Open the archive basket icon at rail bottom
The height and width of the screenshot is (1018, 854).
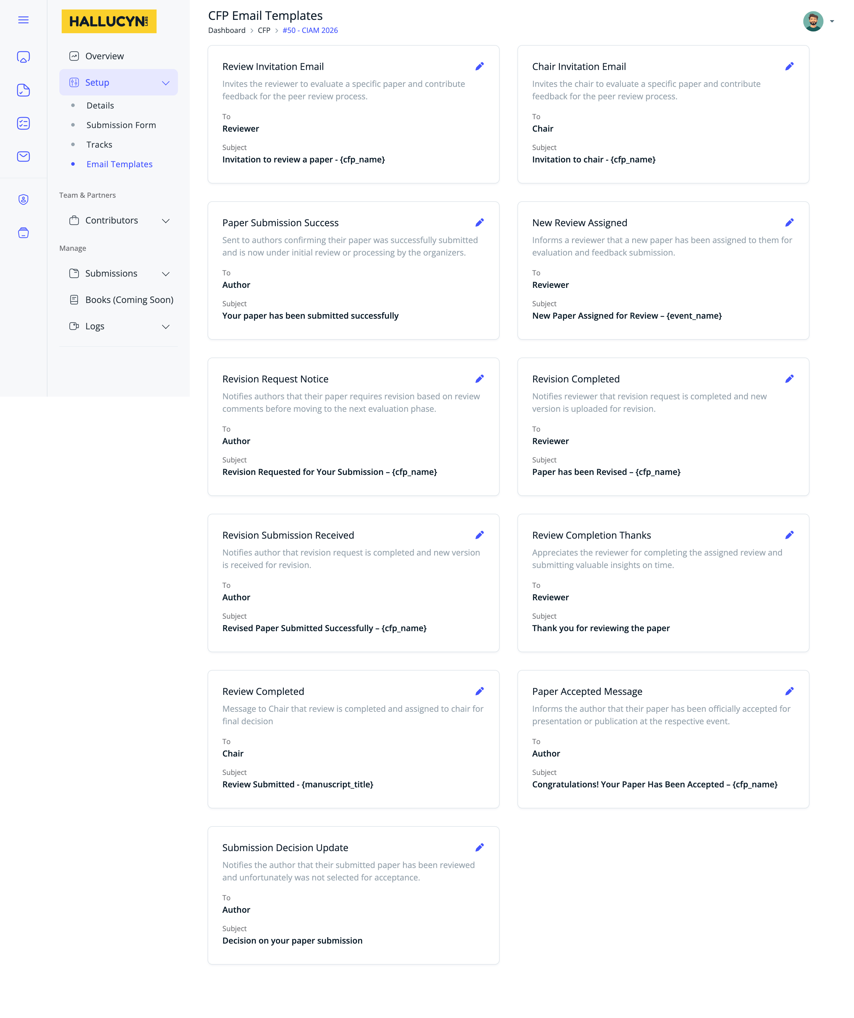23,233
